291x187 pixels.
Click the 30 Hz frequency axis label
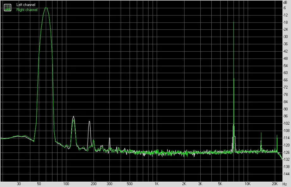pyautogui.click(x=19, y=184)
